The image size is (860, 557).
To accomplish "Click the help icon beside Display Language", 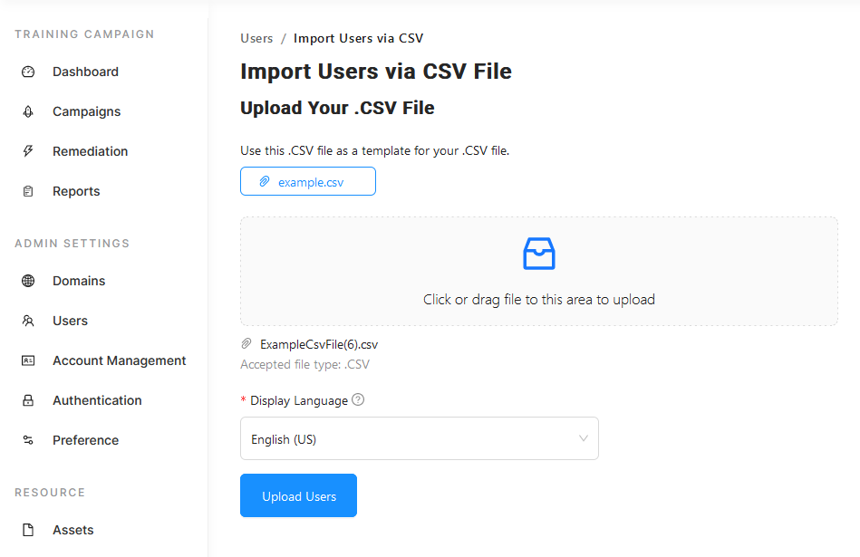I will tap(357, 399).
